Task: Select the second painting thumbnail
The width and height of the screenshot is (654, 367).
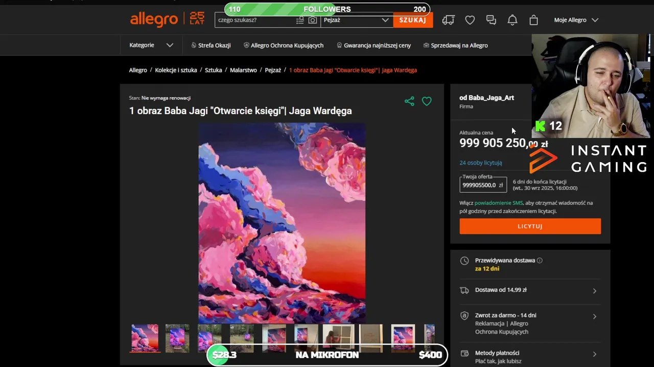Action: (x=177, y=338)
